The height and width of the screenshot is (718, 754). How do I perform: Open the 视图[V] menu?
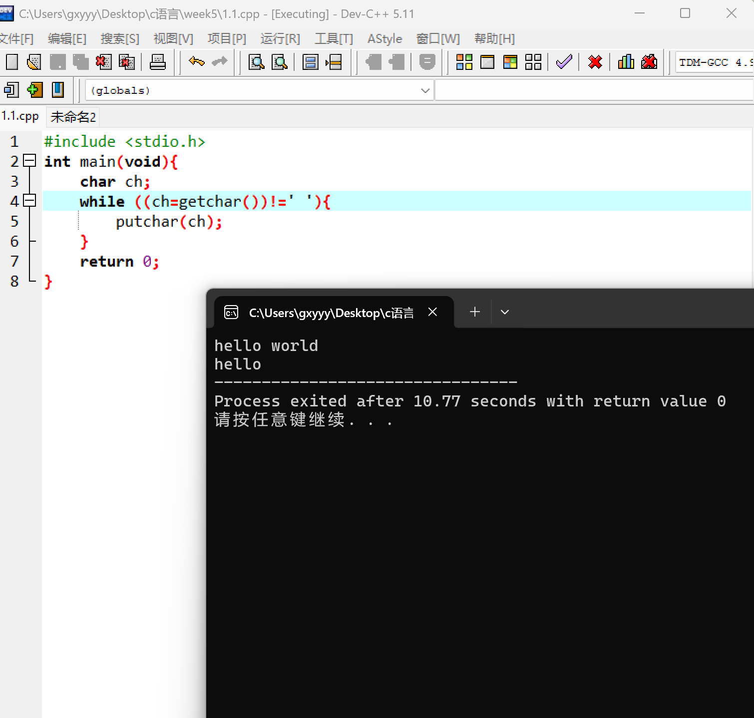pos(173,38)
